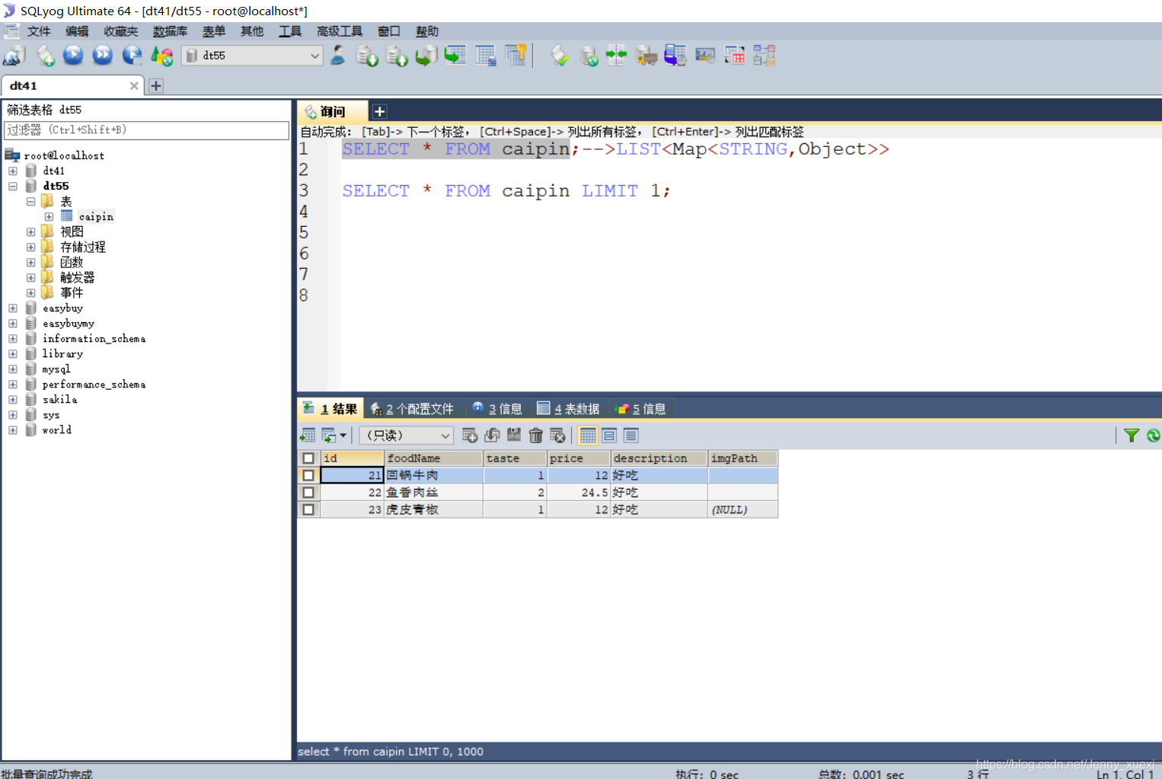Click the duplicate row icon
The image size is (1162, 779).
(x=492, y=435)
